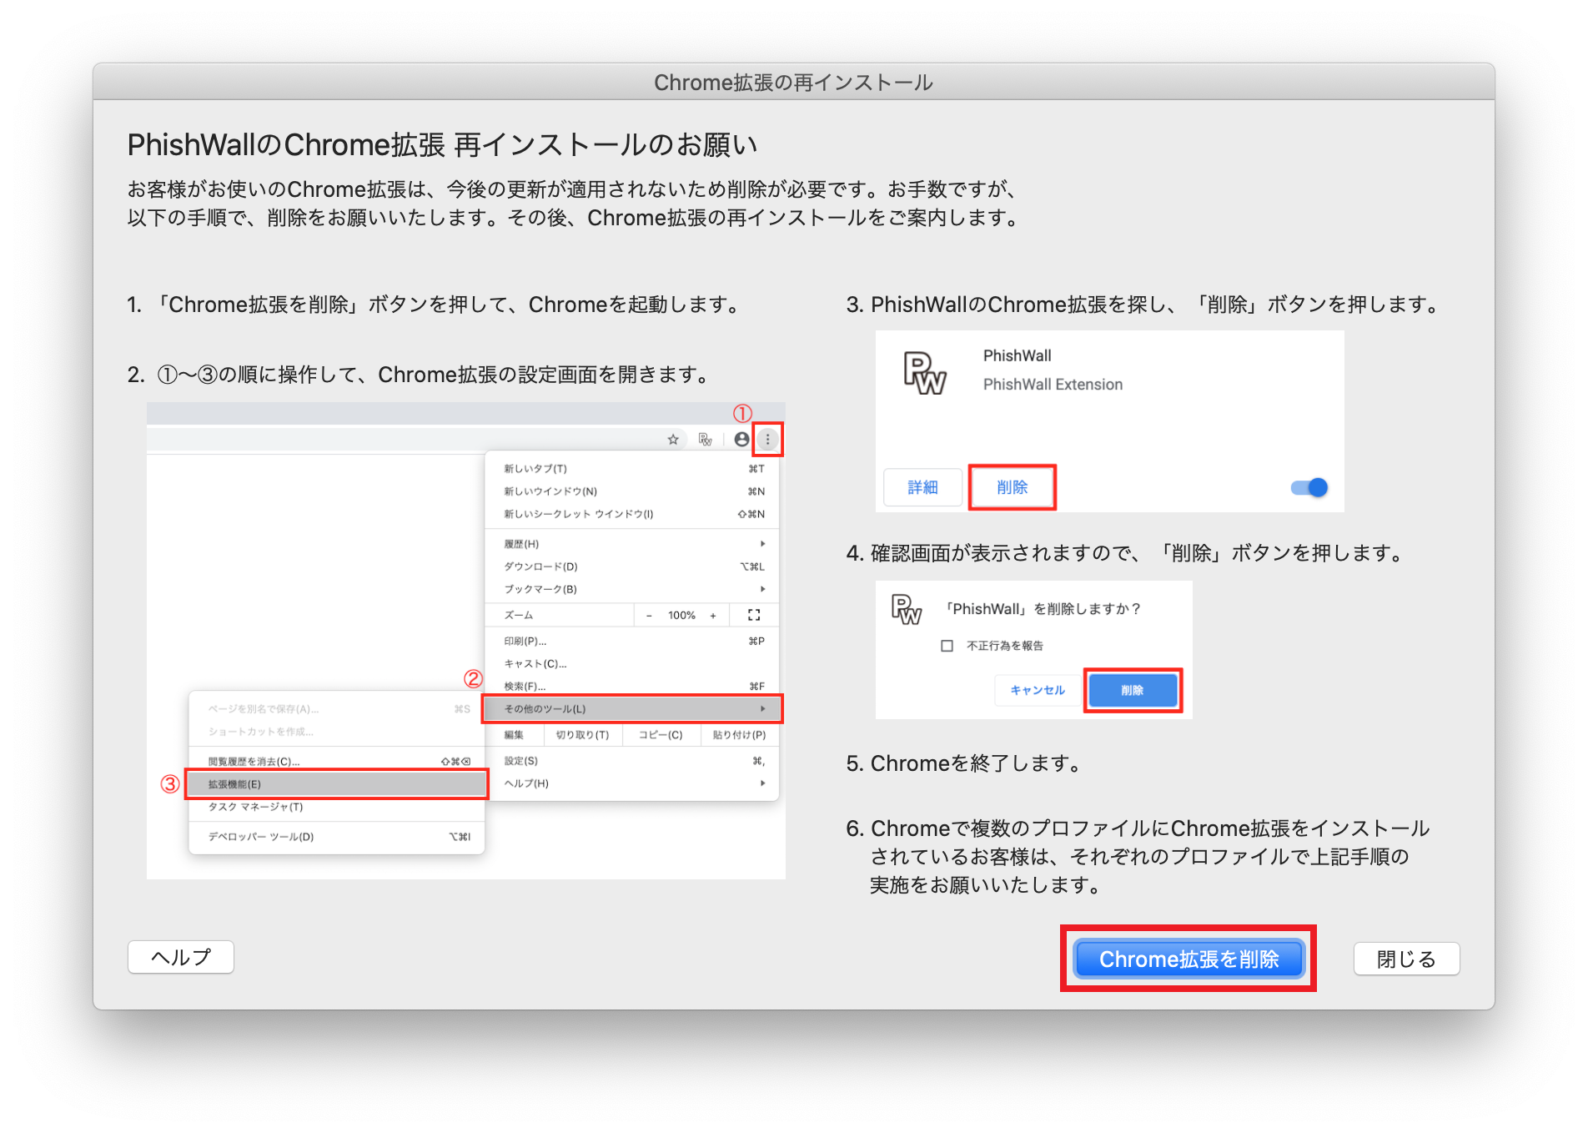The image size is (1588, 1133).
Task: Expand the ヘルプ(H) submenu arrow in the menu
Action: coord(762,783)
